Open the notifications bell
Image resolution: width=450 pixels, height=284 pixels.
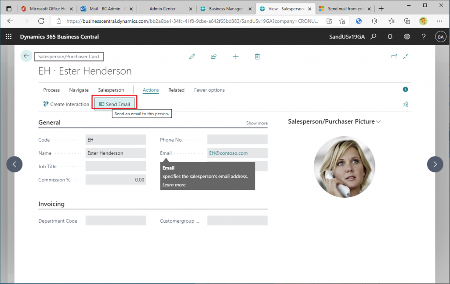coord(390,36)
